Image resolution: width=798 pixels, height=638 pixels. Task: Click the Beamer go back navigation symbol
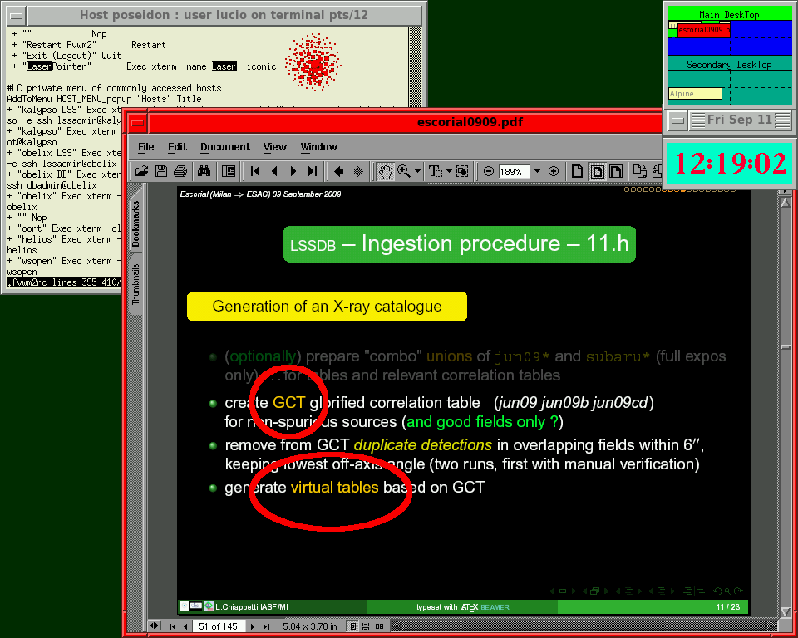(717, 591)
